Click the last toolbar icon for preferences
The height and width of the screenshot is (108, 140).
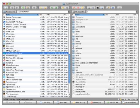click(x=119, y=8)
